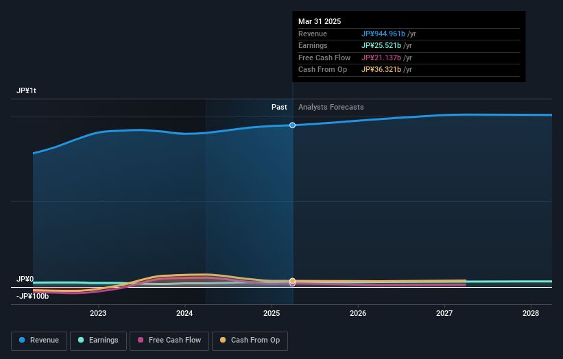Click the 2024 x-axis label

click(x=184, y=314)
